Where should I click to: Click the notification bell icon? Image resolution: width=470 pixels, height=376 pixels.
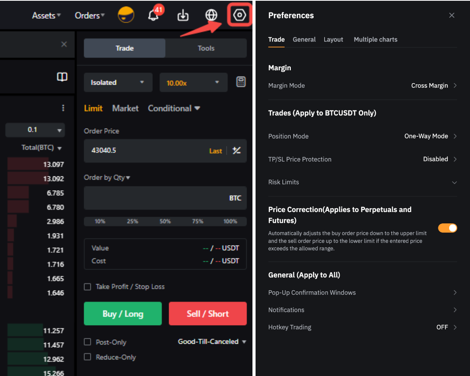click(x=154, y=16)
